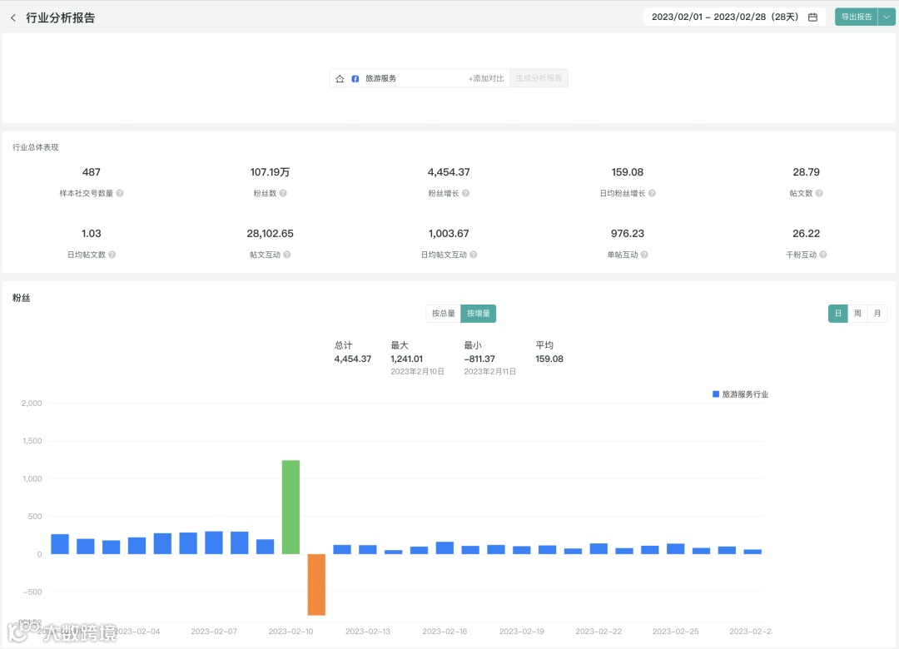
Task: Click the 导出报告 button
Action: point(857,17)
